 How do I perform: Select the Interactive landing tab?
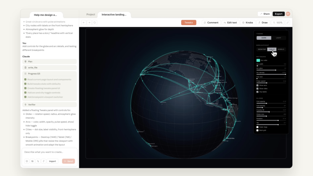point(114,15)
